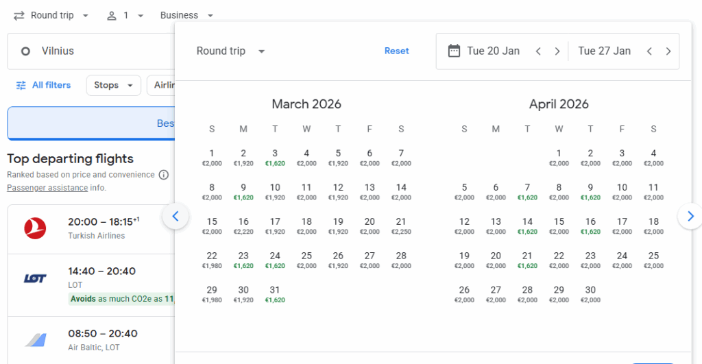Click the 'Avoids as much CO2e' green badge
Screen dimensions: 702x364
pyautogui.click(x=121, y=299)
